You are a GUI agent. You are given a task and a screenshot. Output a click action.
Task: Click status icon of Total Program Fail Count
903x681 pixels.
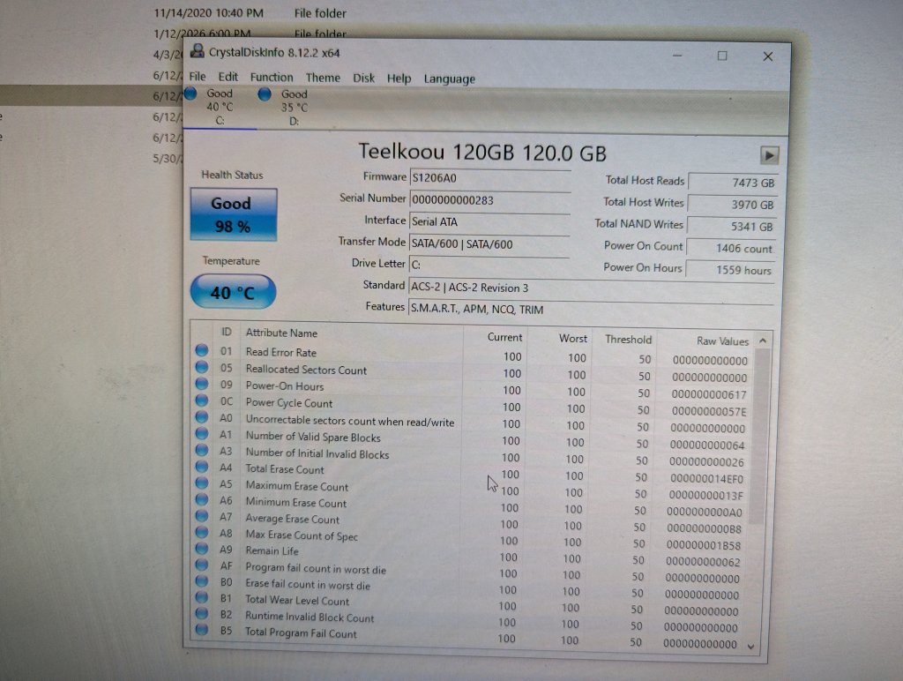(202, 629)
